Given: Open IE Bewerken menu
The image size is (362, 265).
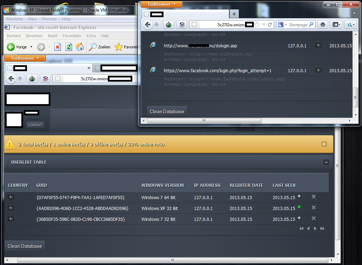Looking at the screenshot, I should (34, 36).
